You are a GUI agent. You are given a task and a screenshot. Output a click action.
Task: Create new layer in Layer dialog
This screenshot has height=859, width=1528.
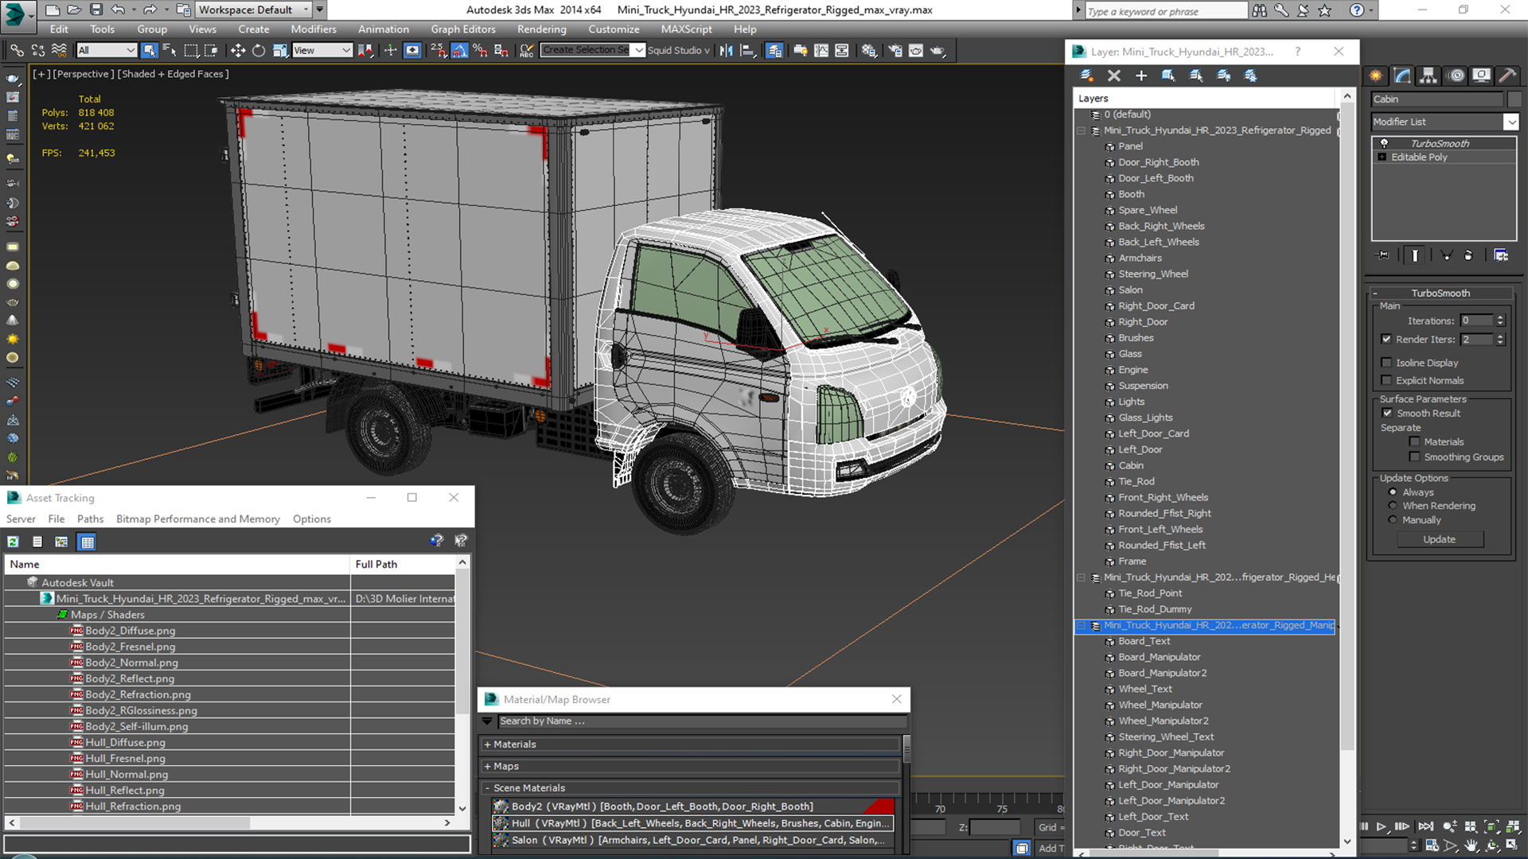point(1086,76)
